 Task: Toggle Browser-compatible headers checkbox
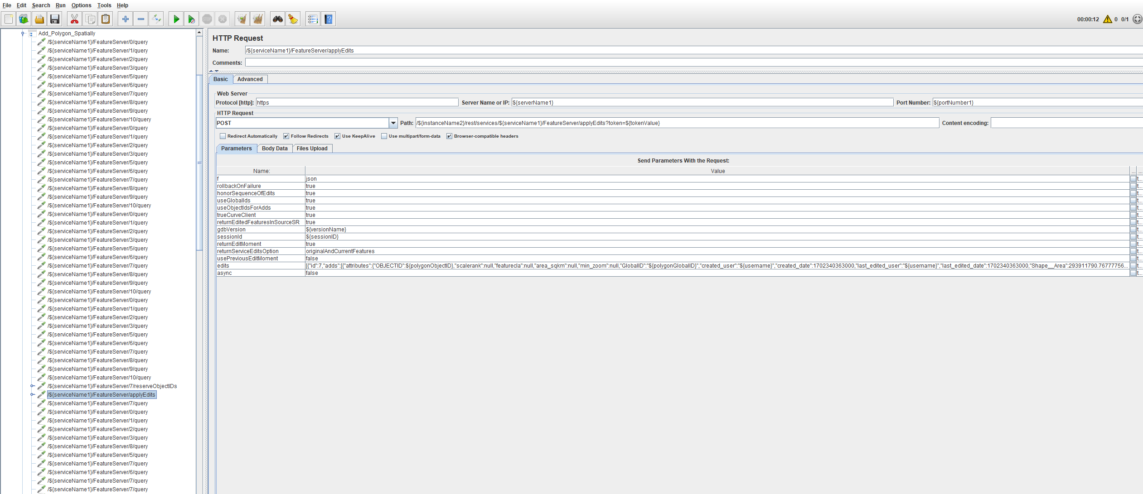click(x=449, y=136)
